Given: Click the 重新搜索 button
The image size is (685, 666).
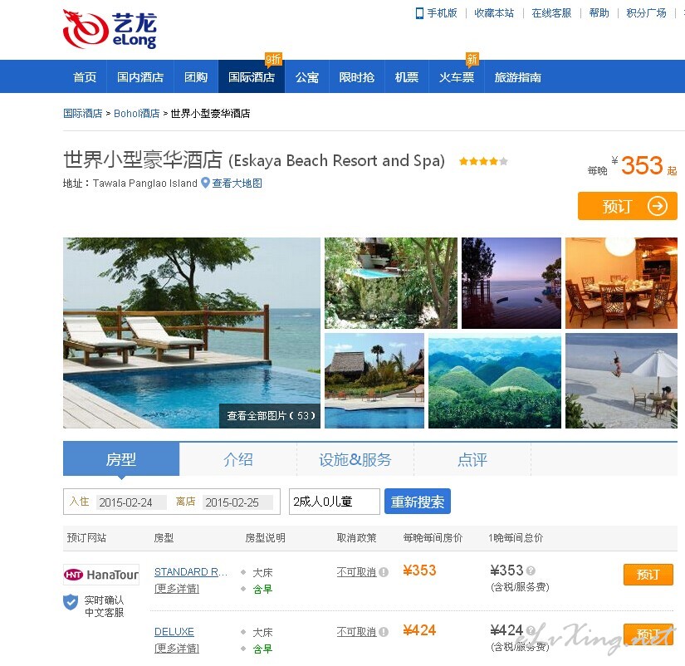Looking at the screenshot, I should coord(417,502).
